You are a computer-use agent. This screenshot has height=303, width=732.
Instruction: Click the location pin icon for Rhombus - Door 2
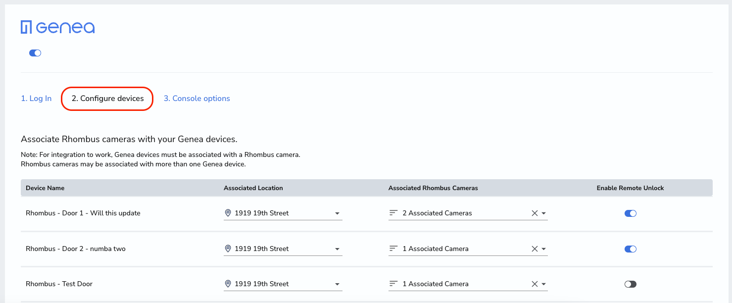point(228,249)
